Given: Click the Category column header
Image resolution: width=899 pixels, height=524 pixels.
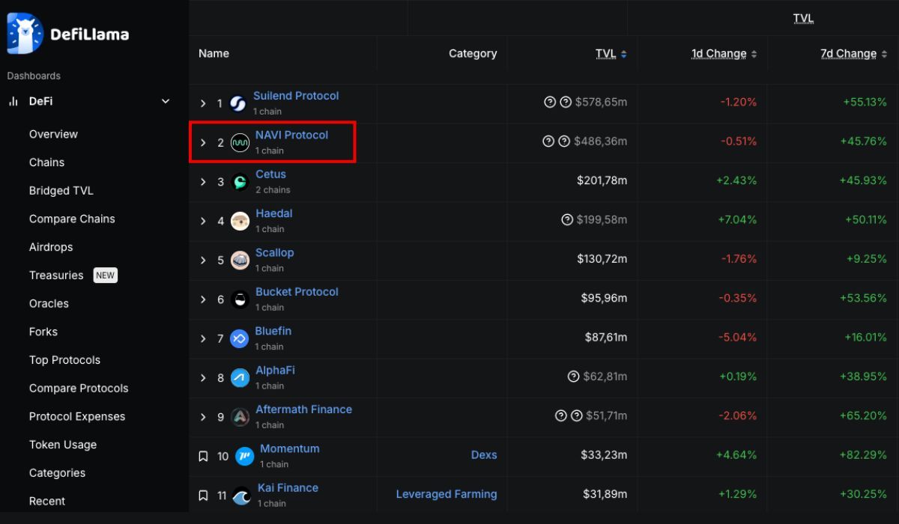Looking at the screenshot, I should coord(473,54).
